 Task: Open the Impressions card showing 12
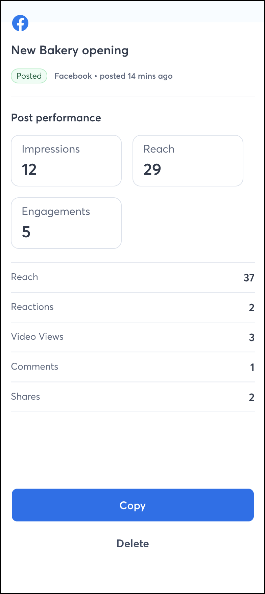[x=66, y=161]
